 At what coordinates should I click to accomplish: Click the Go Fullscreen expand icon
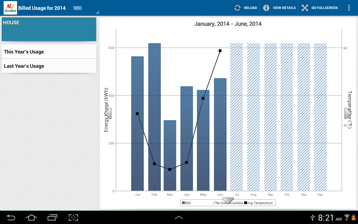coord(305,8)
